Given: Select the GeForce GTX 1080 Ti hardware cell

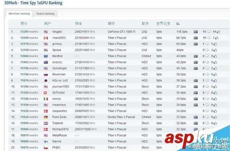Looking at the screenshot, I should [122, 32].
